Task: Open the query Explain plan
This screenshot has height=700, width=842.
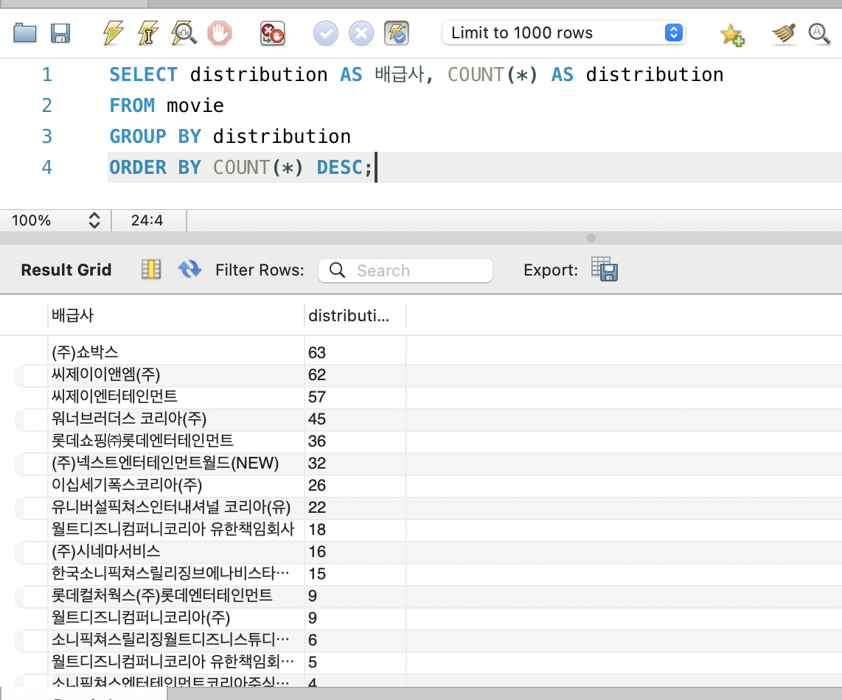Action: (x=183, y=33)
